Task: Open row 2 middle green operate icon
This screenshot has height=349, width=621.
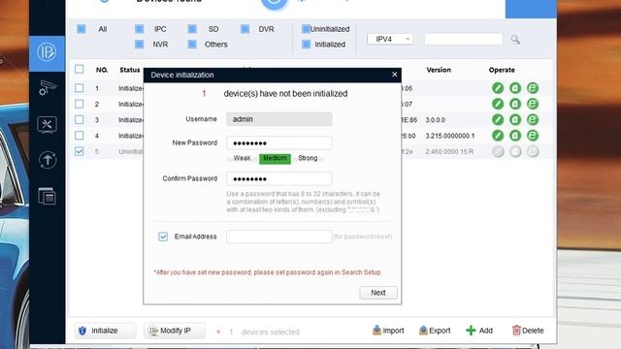Action: pos(515,104)
